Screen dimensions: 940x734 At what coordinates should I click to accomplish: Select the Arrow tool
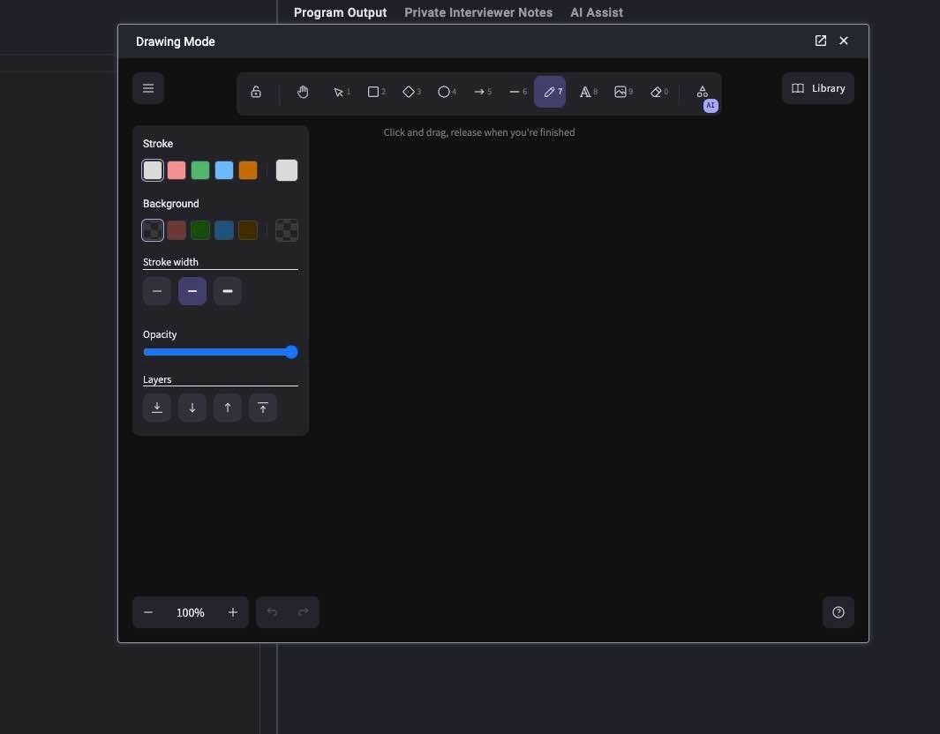[480, 92]
